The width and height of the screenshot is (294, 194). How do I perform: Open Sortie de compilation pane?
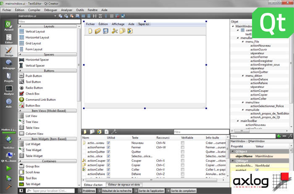point(181,191)
